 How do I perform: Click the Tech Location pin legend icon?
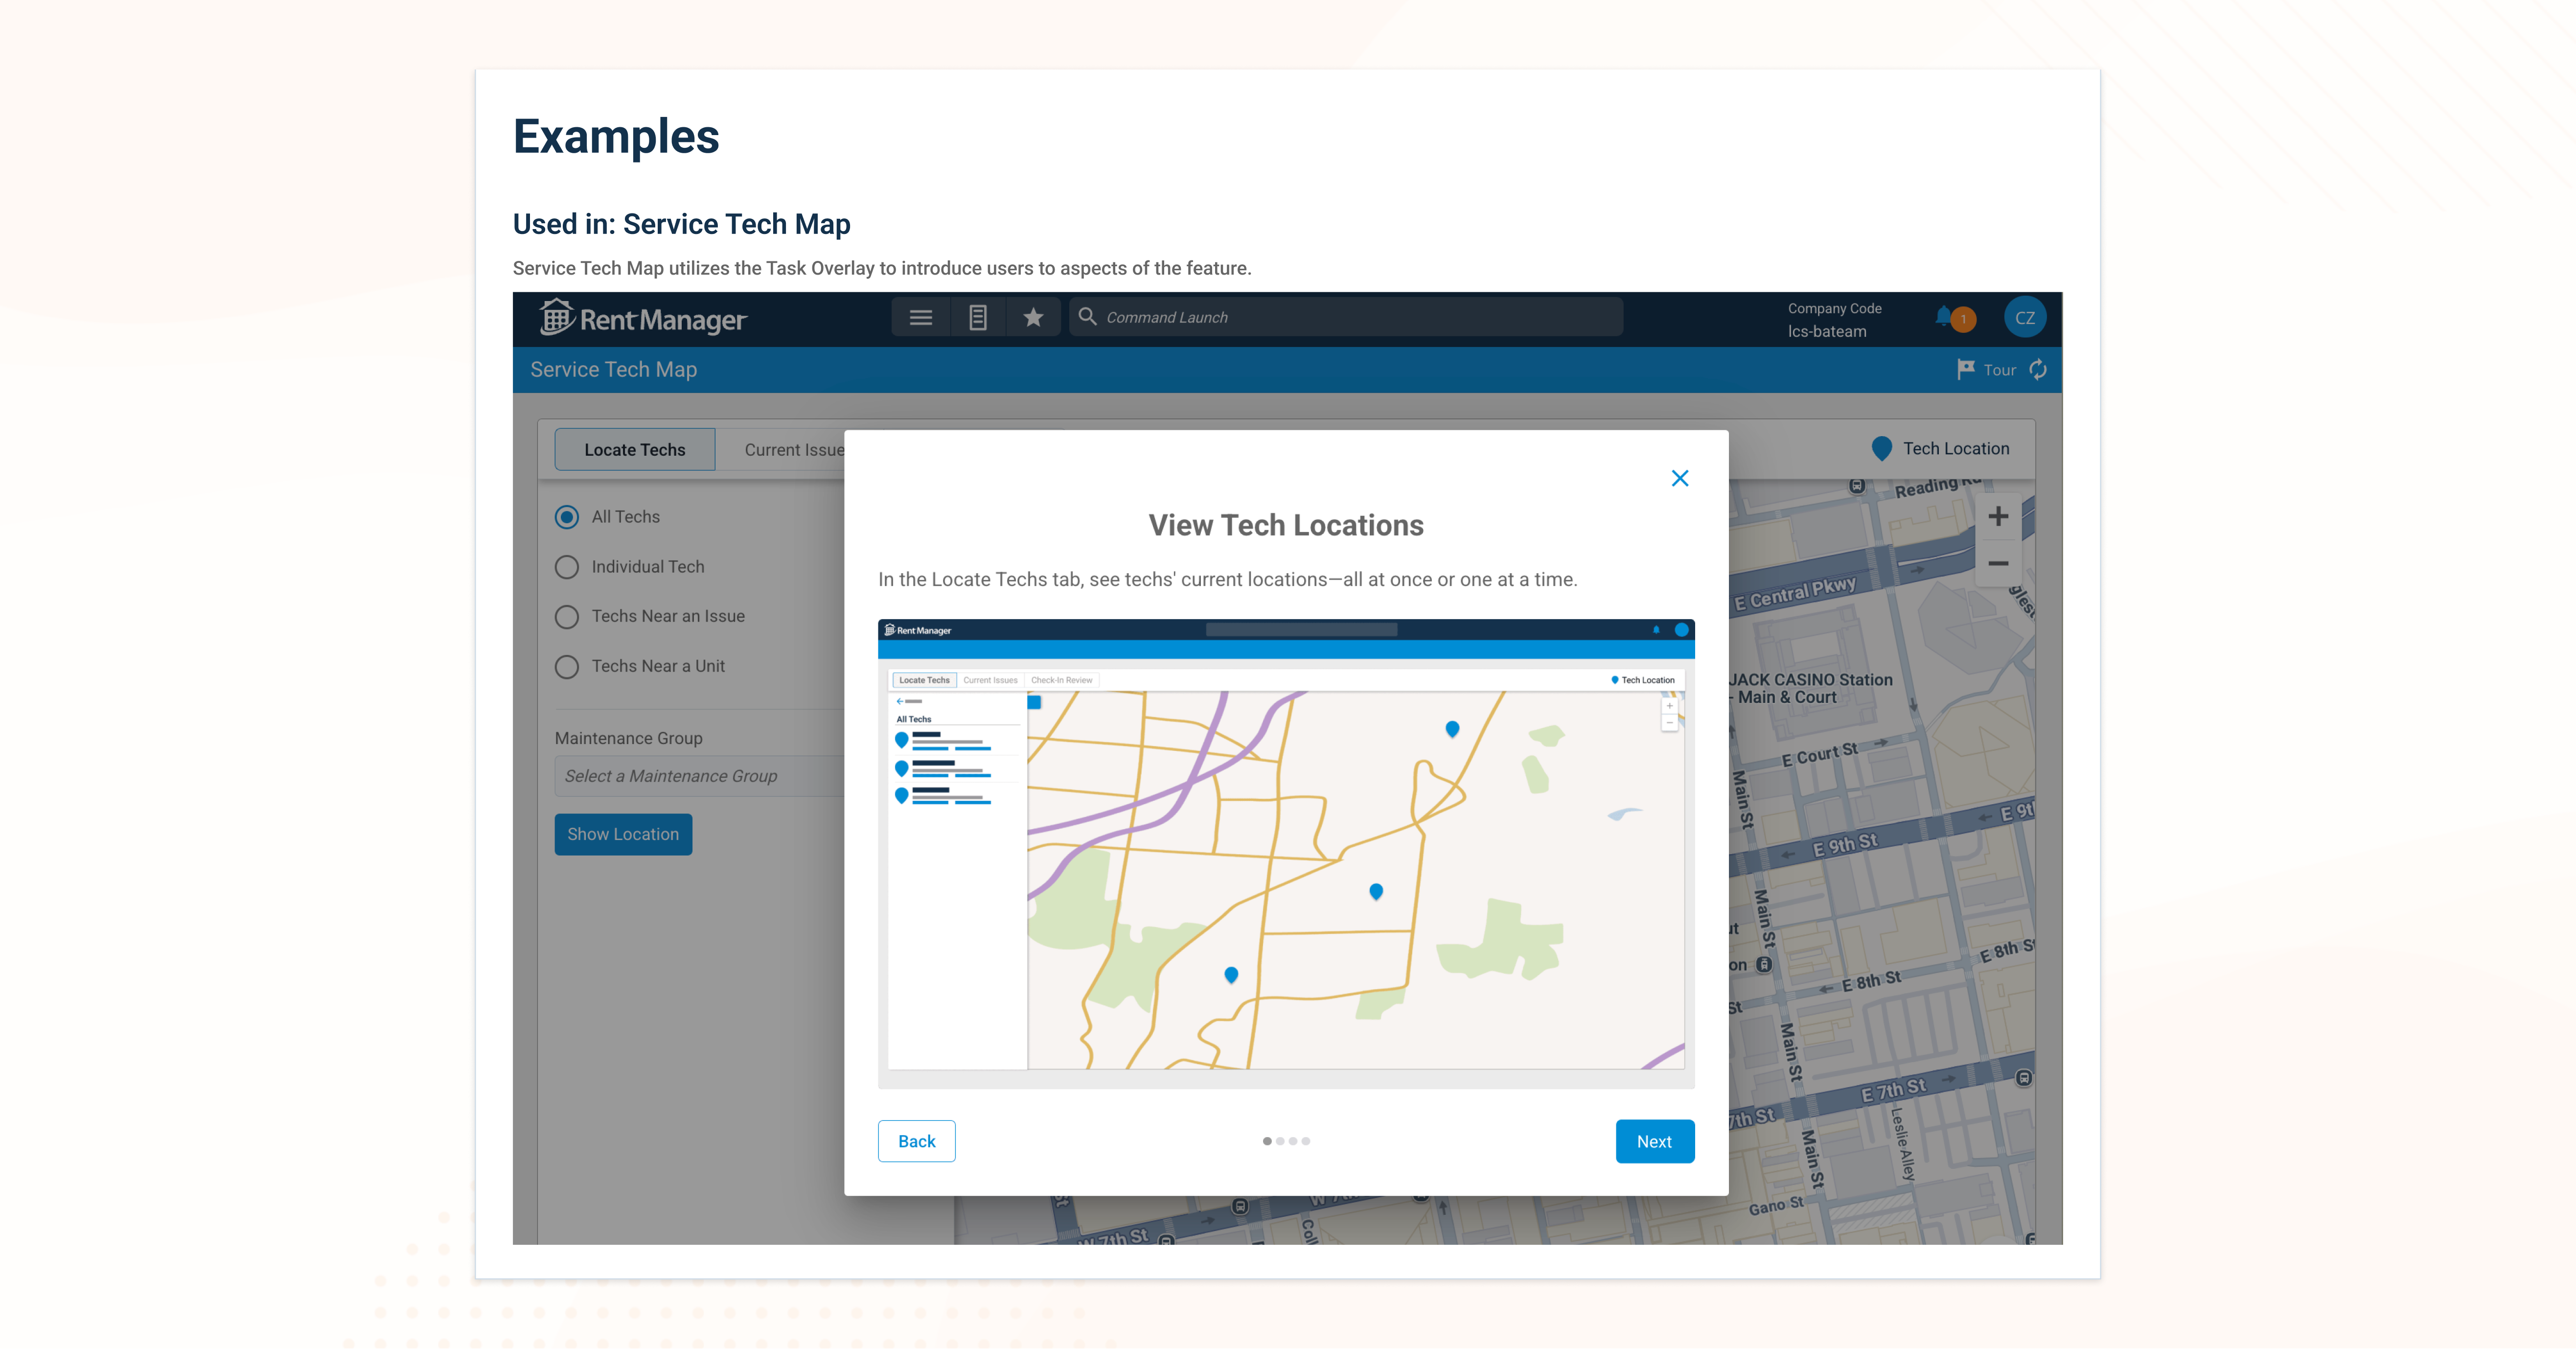coord(1881,449)
